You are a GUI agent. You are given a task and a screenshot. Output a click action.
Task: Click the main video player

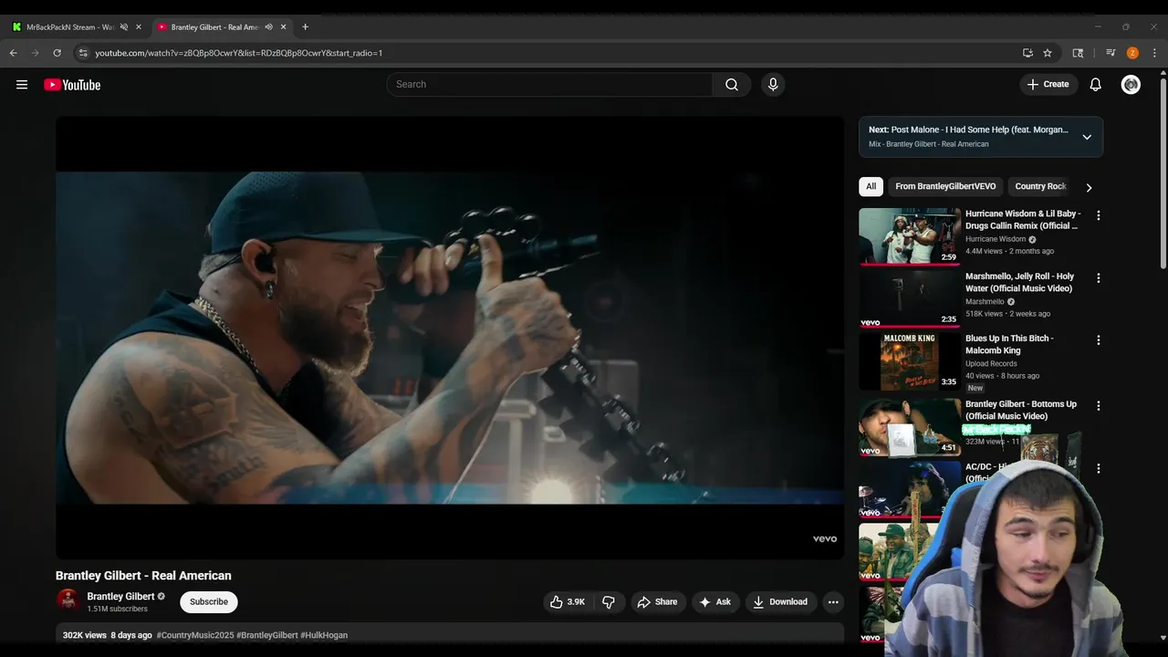tap(450, 338)
